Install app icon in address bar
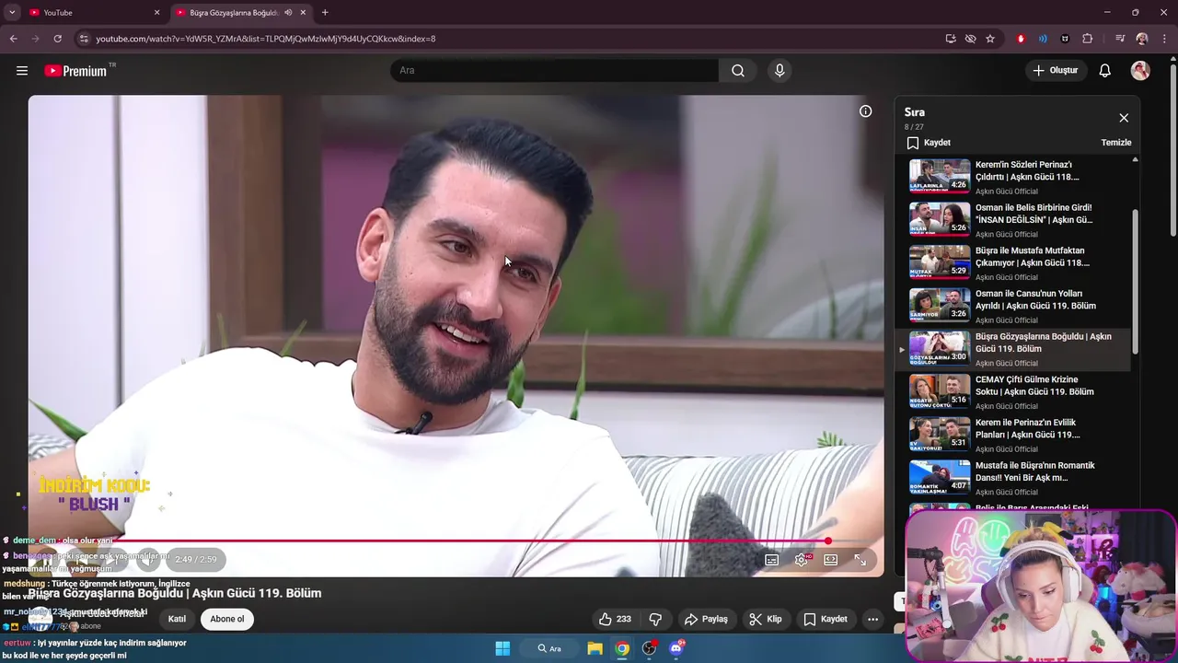Image resolution: width=1178 pixels, height=663 pixels. click(x=951, y=39)
